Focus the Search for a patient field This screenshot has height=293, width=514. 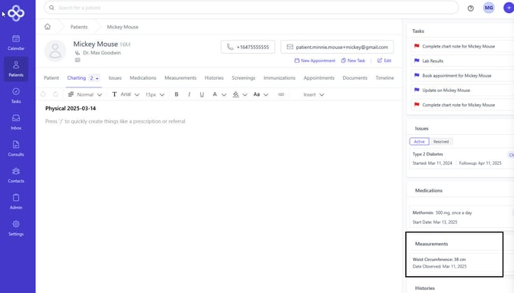tap(251, 8)
